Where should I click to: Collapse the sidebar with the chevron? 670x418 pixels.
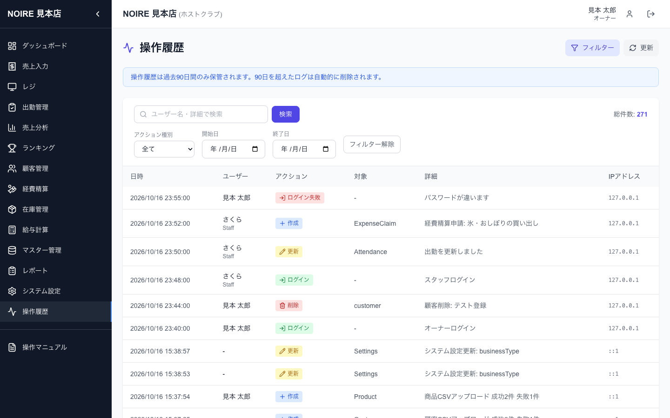click(x=98, y=14)
